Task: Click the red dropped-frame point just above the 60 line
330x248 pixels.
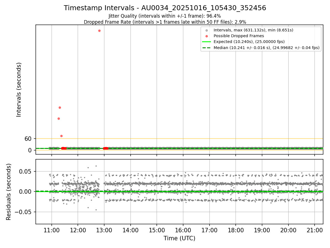Action: coord(61,136)
